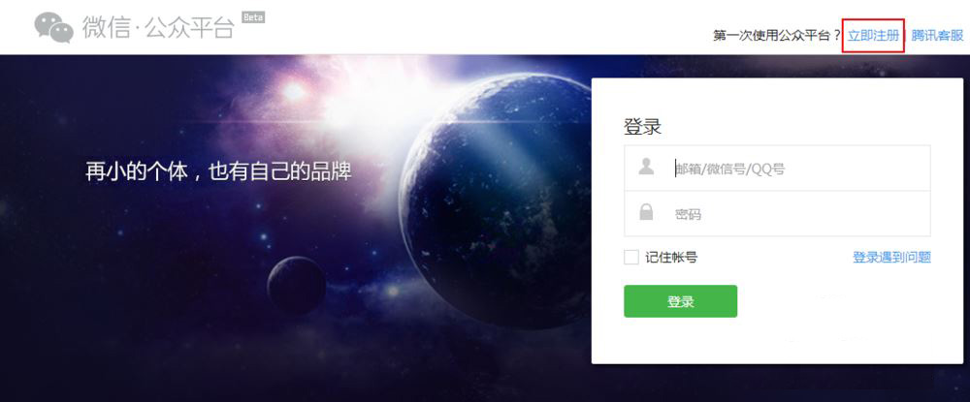Click the padlock icon in password field
Image resolution: width=970 pixels, height=402 pixels.
tap(646, 212)
